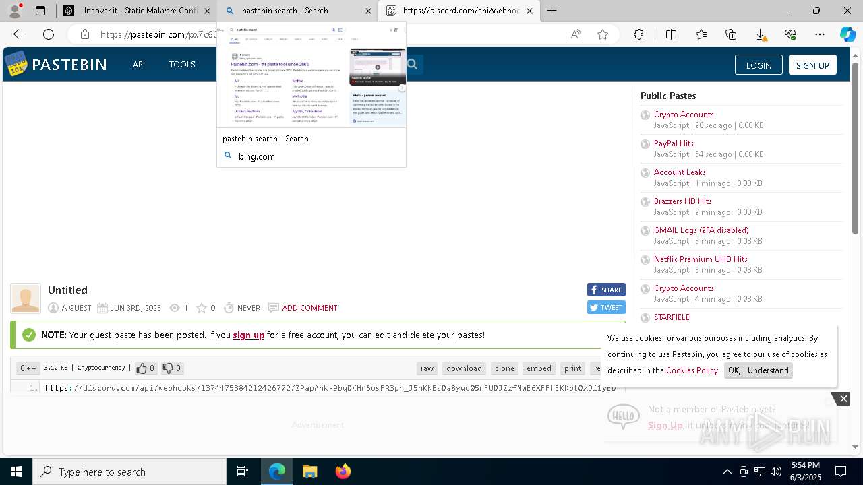Image resolution: width=863 pixels, height=485 pixels.
Task: Click the Sign Up link in the Hello banner
Action: pyautogui.click(x=665, y=425)
